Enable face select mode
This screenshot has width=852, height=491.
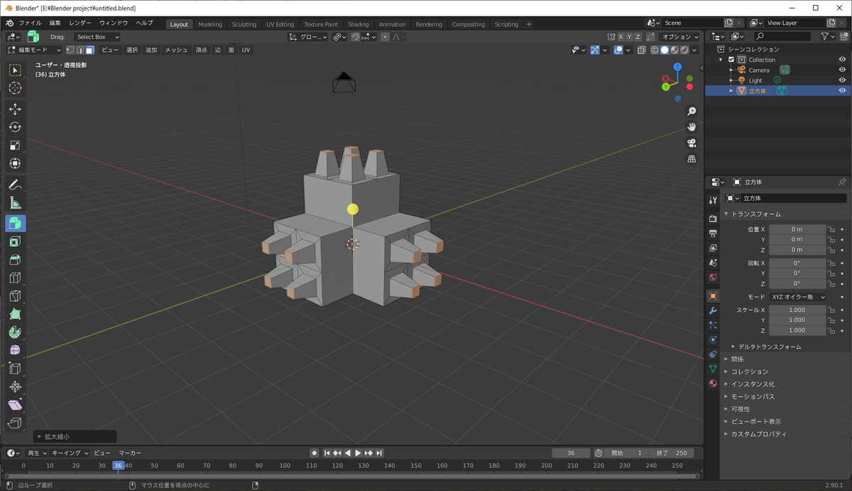pyautogui.click(x=90, y=50)
